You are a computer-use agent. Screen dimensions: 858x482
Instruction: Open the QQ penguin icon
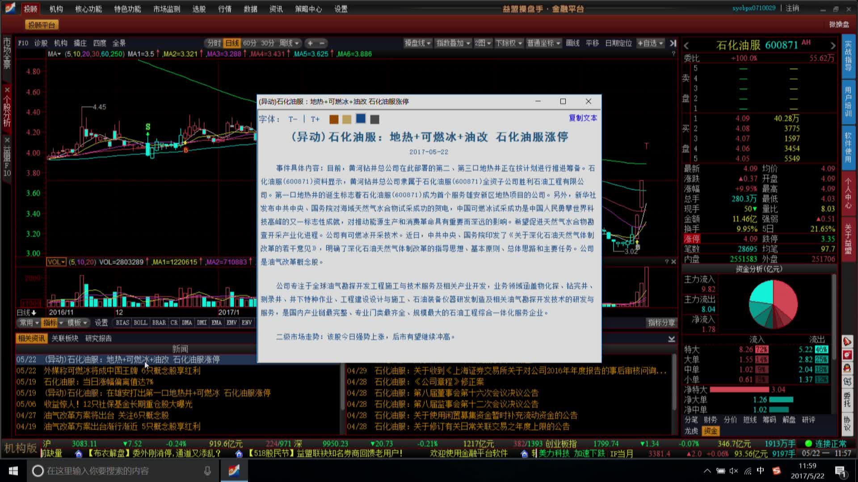(847, 368)
